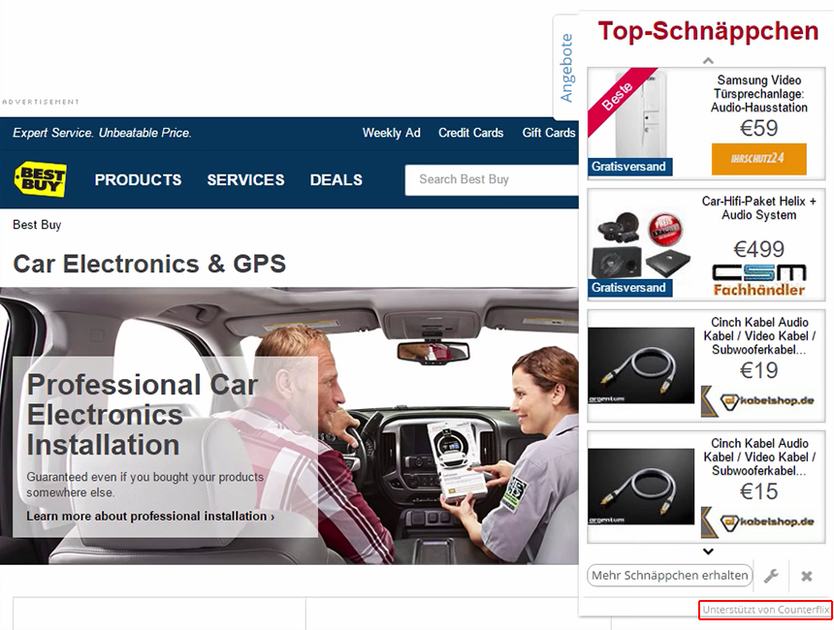Click the CSM Fachhändler shop logo

(758, 279)
